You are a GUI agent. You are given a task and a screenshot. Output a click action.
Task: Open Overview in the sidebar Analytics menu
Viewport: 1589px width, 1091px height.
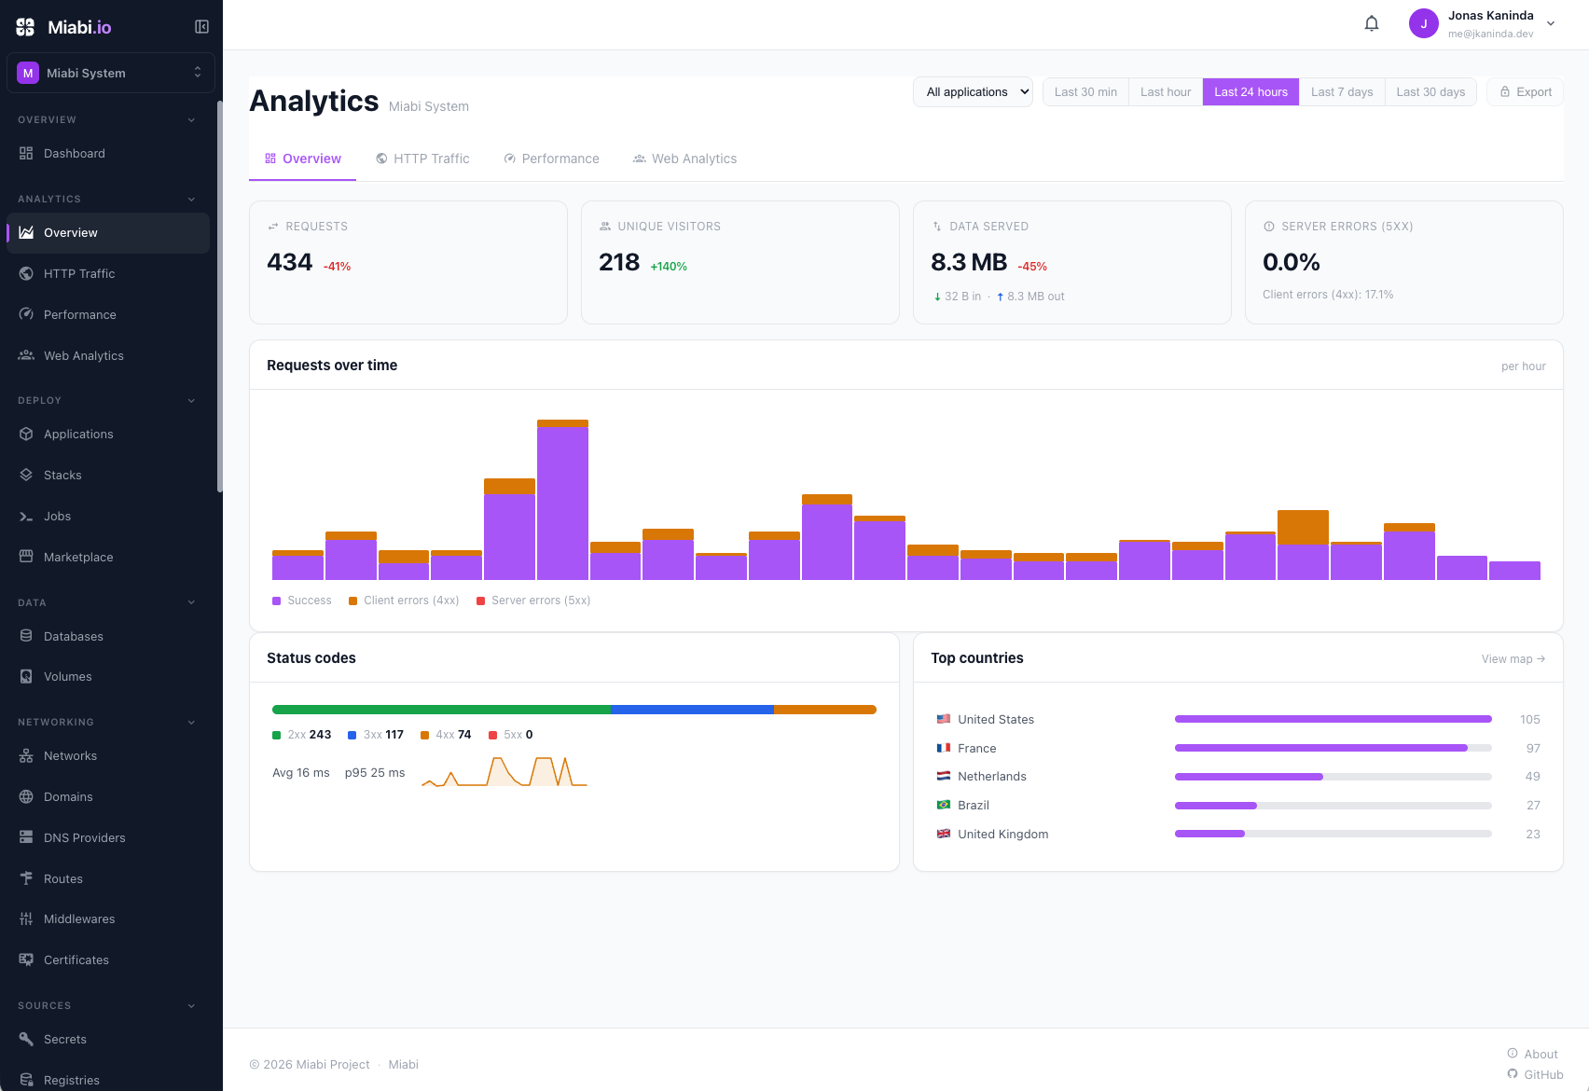pos(108,233)
